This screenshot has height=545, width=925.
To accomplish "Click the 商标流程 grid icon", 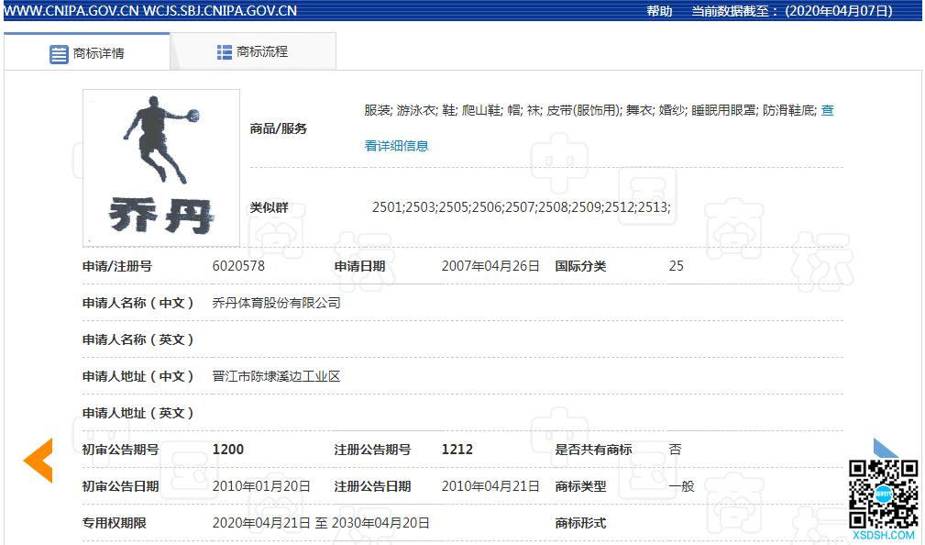I will [x=225, y=52].
